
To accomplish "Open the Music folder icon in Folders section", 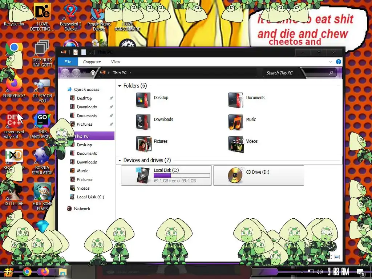I will click(235, 122).
